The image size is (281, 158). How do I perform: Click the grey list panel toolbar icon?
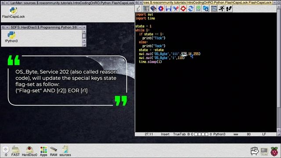(x=214, y=8)
